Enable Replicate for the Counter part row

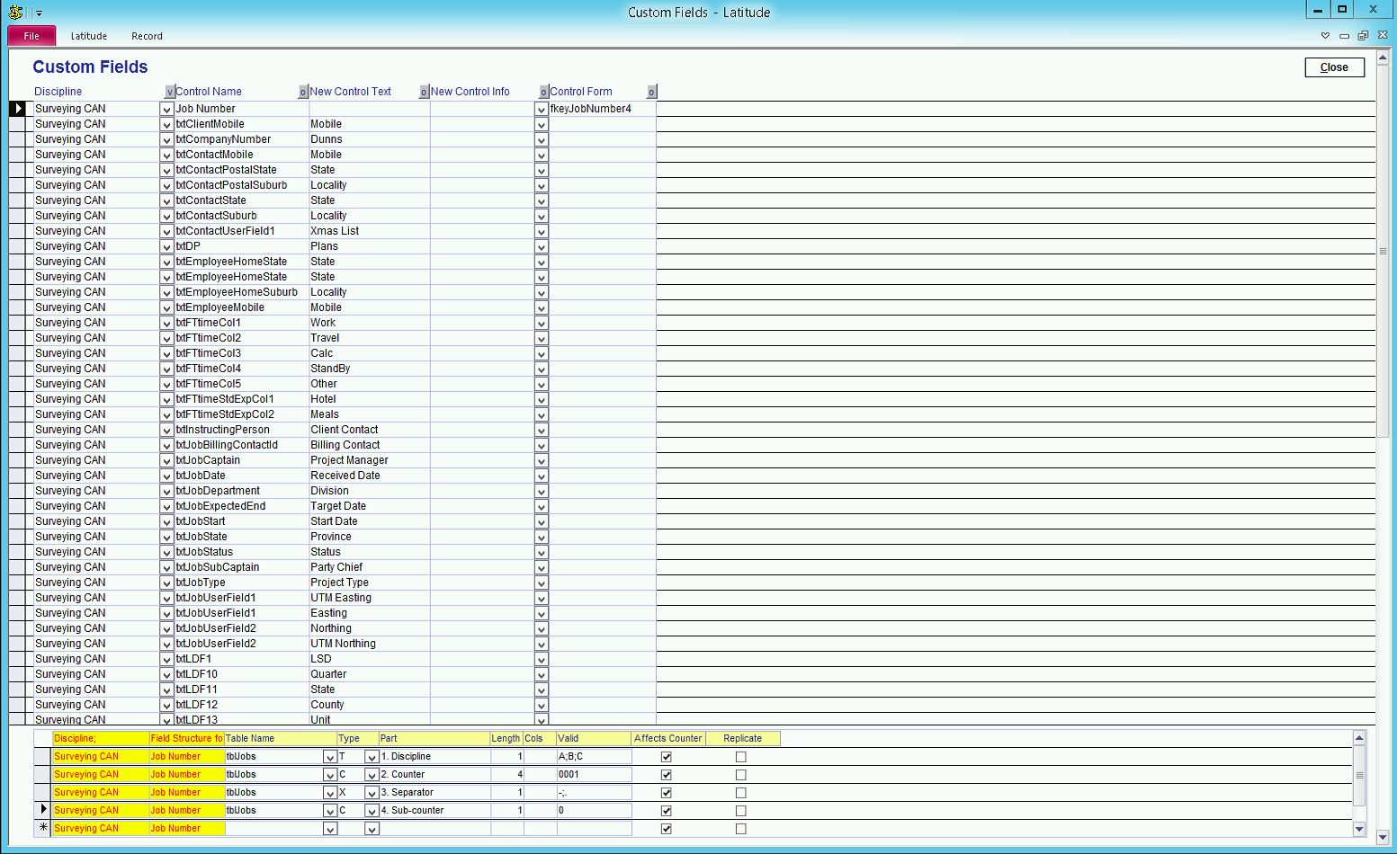click(x=740, y=775)
